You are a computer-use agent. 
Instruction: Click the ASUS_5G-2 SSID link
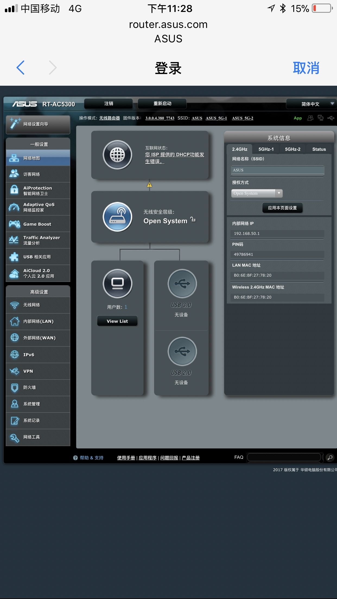coord(243,118)
